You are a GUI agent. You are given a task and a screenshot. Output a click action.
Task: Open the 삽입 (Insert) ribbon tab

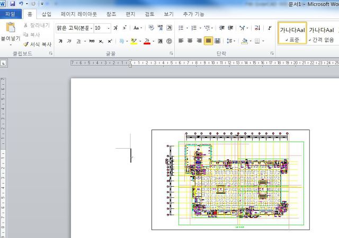47,14
